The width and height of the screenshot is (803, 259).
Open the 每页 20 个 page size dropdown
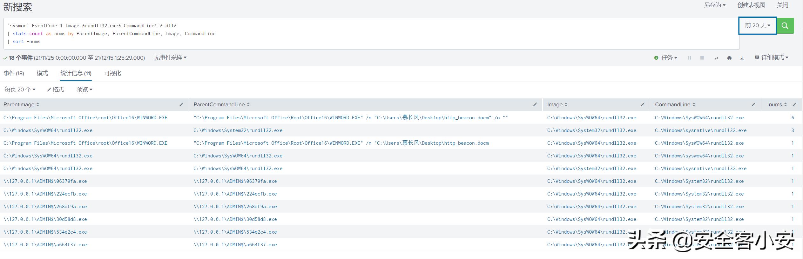[20, 90]
